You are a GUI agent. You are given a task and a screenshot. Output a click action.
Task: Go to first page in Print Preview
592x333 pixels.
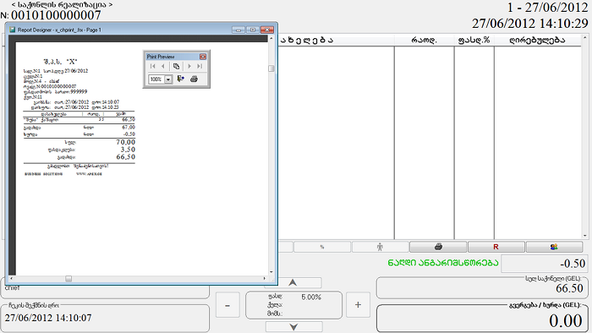click(152, 67)
